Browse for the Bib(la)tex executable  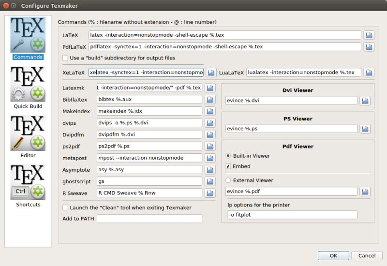210,100
